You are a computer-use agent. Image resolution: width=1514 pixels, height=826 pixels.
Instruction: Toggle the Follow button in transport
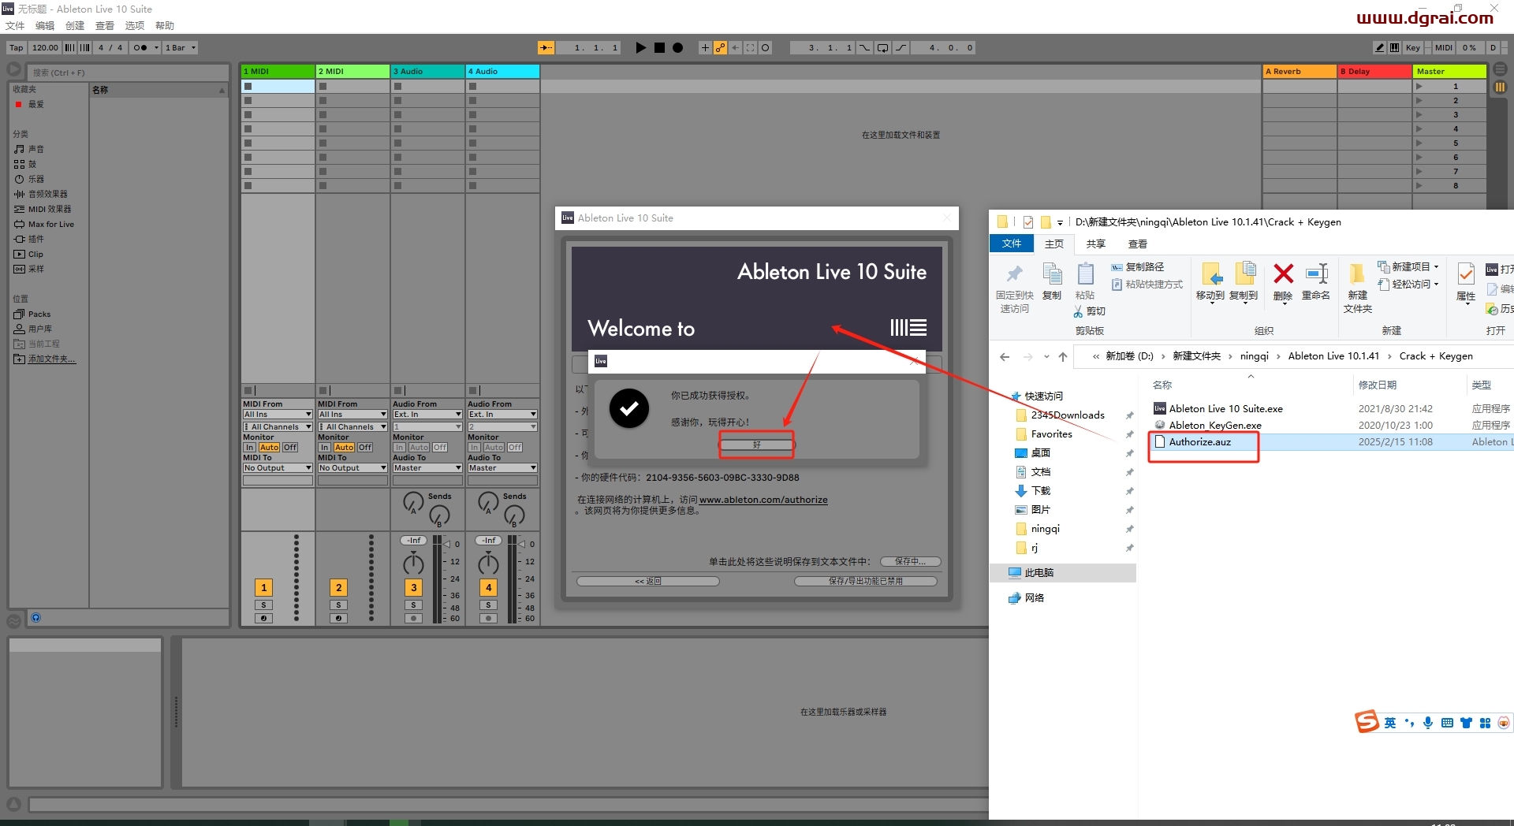pos(546,48)
